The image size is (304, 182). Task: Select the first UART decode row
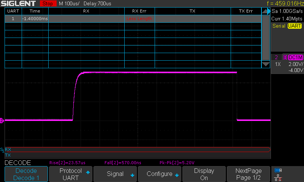point(133,19)
